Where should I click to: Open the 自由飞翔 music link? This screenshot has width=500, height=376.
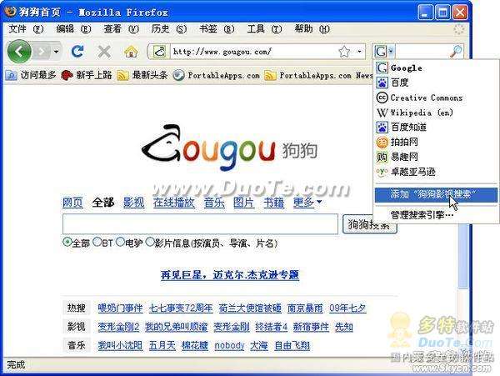pyautogui.click(x=292, y=345)
